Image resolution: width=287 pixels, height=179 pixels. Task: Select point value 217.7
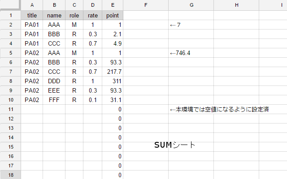coord(113,72)
